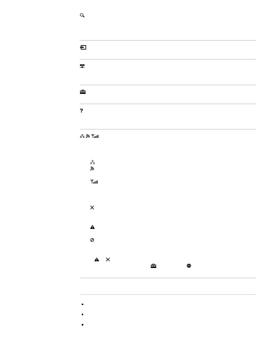Select the indented standalone antenna signal bars icon

(94, 182)
